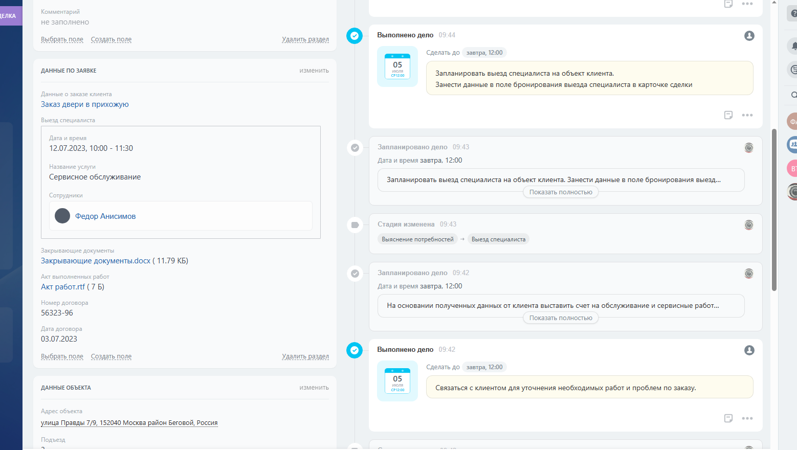Screen dimensions: 797x450
Task: Click the booking date 12.07.2023, 10:00 - 11:30
Action: (x=91, y=148)
